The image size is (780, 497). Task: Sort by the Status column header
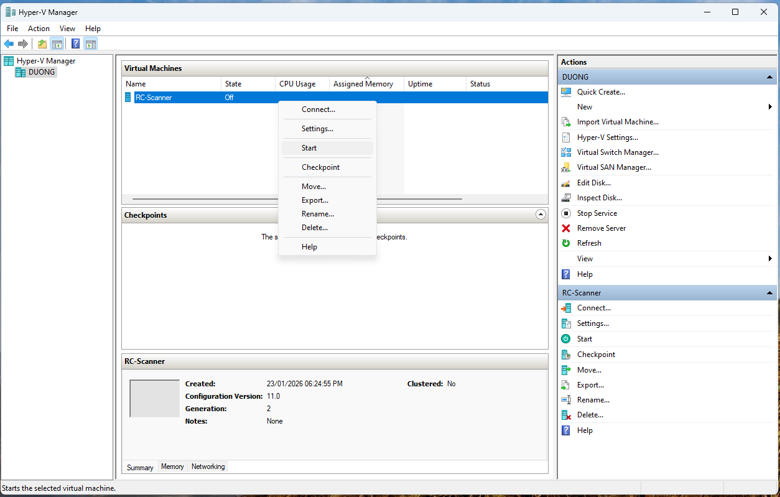[x=507, y=84]
